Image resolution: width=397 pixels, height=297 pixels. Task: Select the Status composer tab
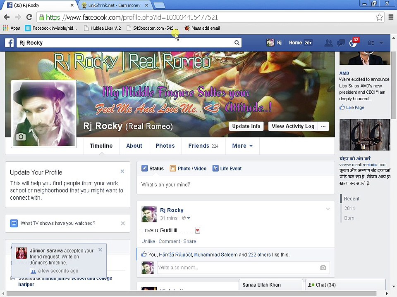point(153,168)
